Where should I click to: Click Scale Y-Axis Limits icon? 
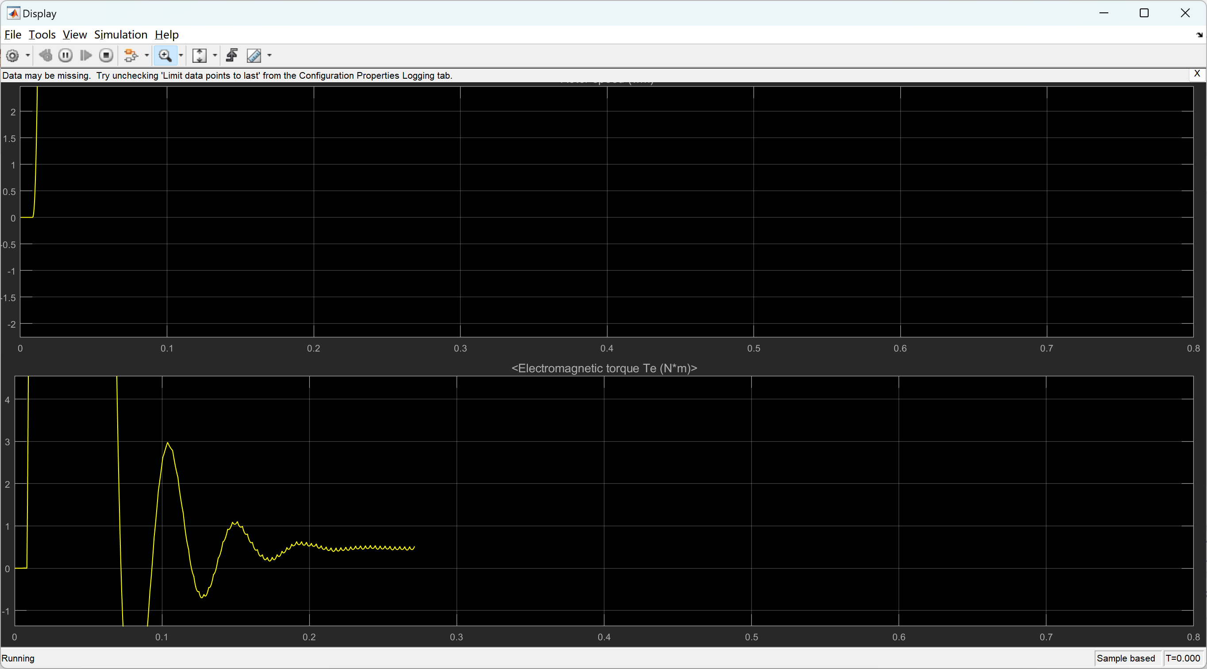pos(200,56)
